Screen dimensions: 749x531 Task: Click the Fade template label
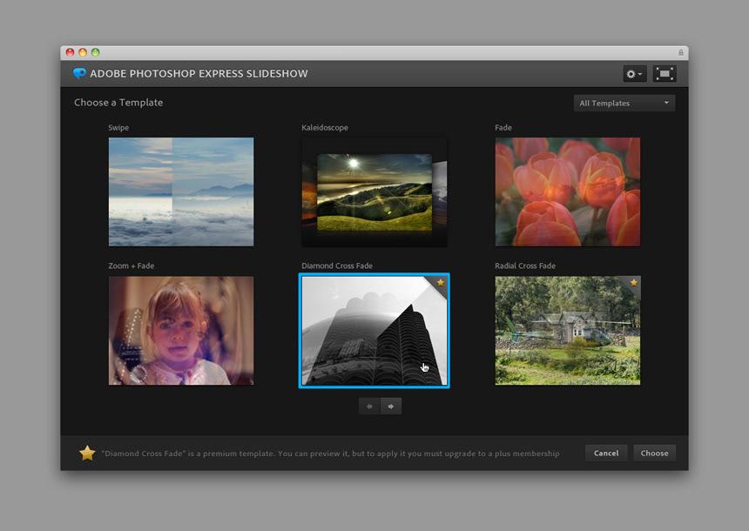point(503,127)
